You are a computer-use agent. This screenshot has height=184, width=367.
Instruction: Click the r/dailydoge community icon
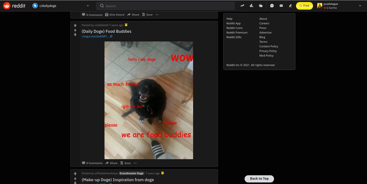click(x=35, y=6)
